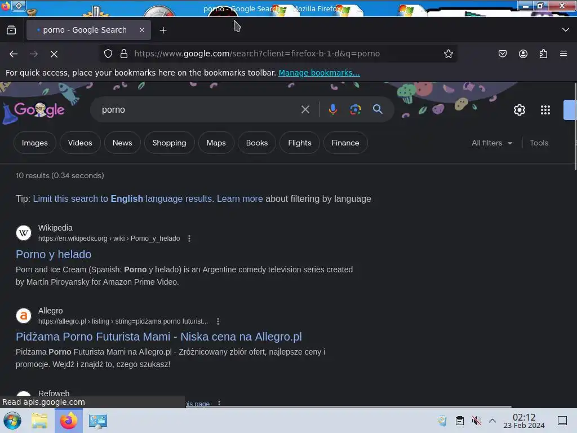This screenshot has width=577, height=433.
Task: Open the Firefox account icon
Action: (523, 54)
